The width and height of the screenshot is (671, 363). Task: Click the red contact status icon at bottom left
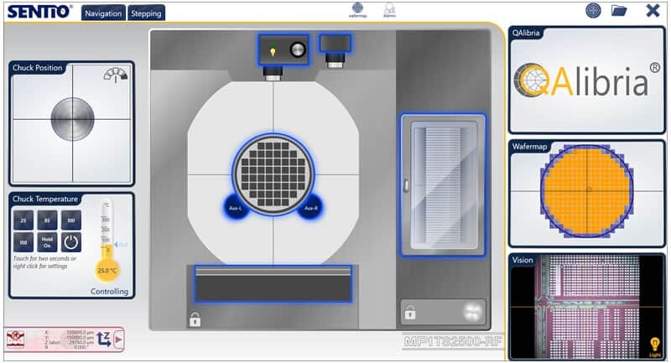pos(16,340)
